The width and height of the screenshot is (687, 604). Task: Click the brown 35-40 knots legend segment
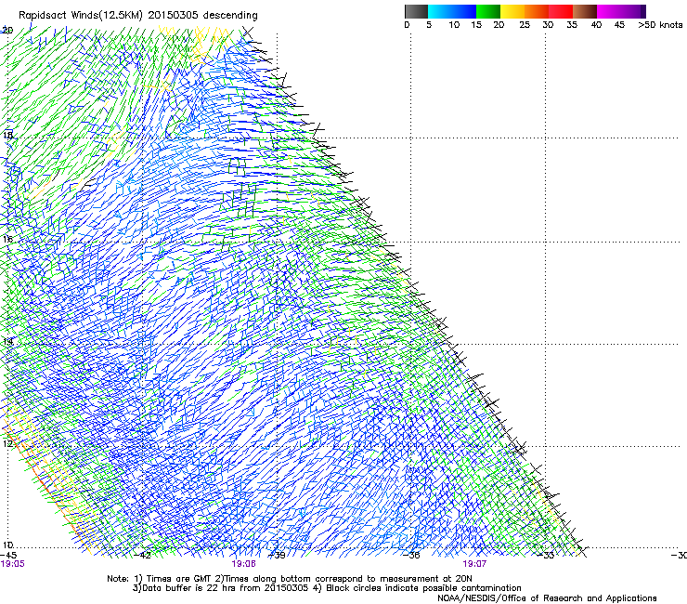585,11
